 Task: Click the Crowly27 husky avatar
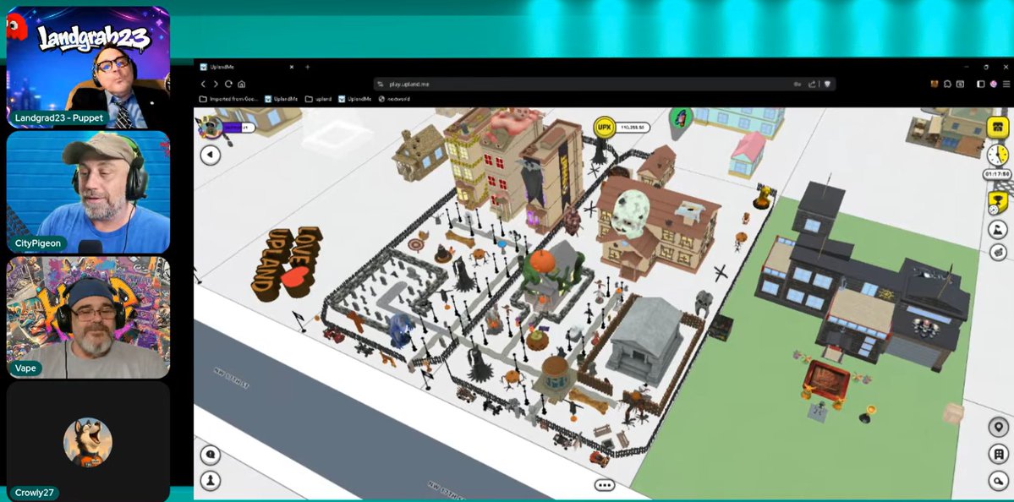(87, 442)
